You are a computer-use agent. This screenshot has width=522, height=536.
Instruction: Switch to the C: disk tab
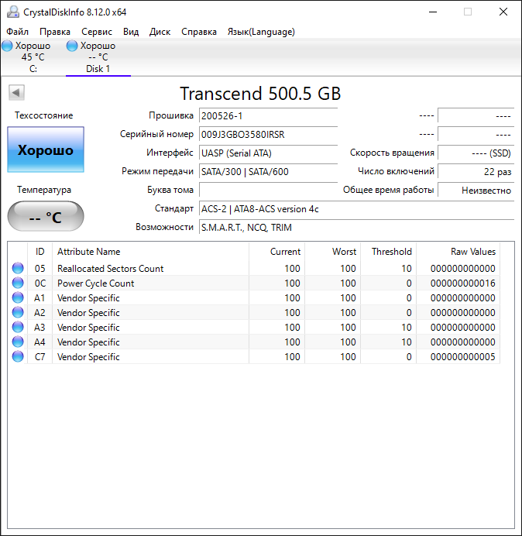coord(33,57)
